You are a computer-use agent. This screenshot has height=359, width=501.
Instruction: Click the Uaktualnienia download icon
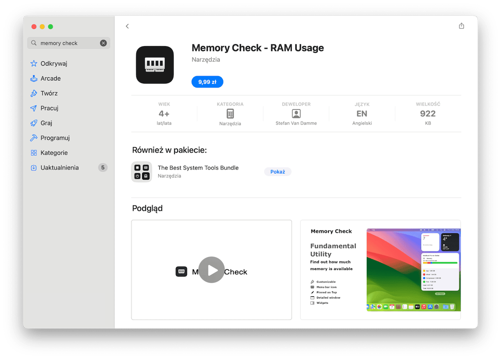click(x=34, y=168)
